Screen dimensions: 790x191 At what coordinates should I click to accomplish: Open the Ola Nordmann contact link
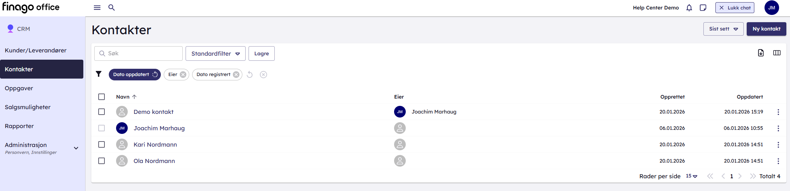pos(154,161)
